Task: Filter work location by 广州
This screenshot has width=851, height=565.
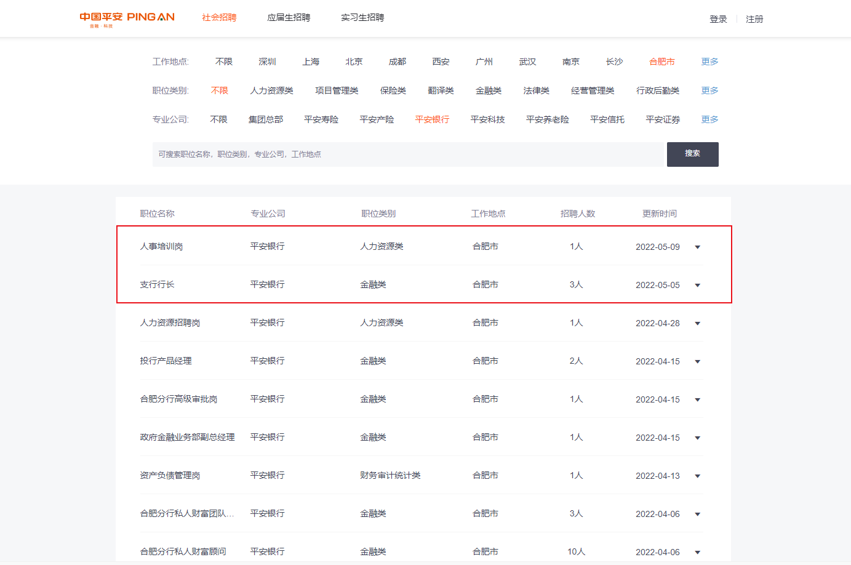Action: coord(484,62)
